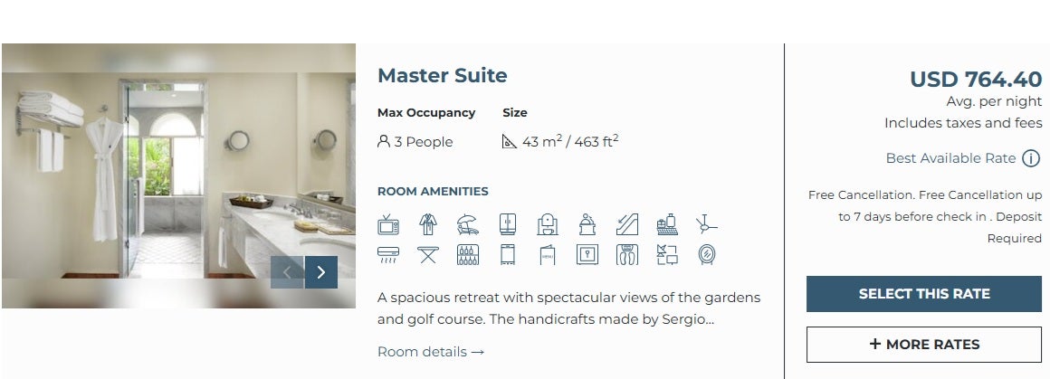1050x379 pixels.
Task: Click the room service menu icon
Action: tap(547, 255)
